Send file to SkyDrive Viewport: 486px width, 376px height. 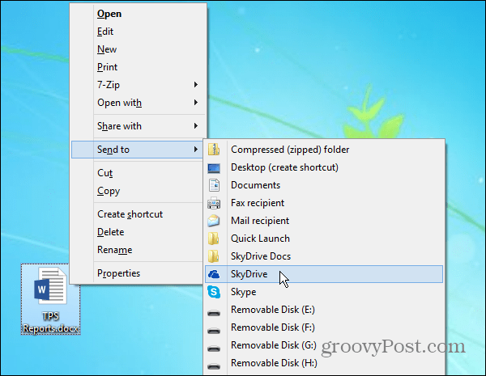324,274
